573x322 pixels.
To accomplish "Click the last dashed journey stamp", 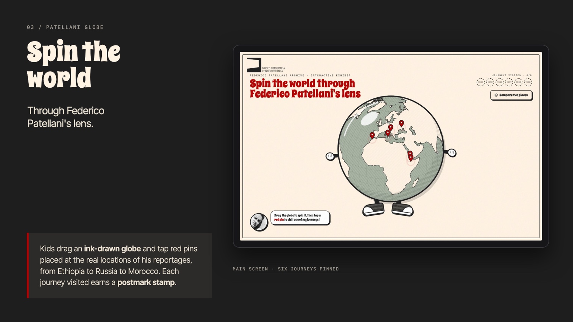I will [x=528, y=82].
